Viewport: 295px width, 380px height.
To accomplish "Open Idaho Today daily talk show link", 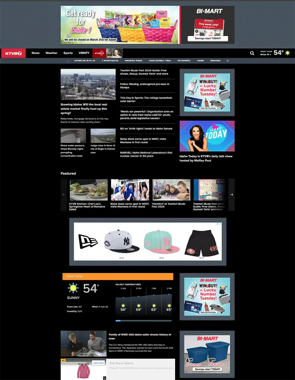I will [x=206, y=158].
